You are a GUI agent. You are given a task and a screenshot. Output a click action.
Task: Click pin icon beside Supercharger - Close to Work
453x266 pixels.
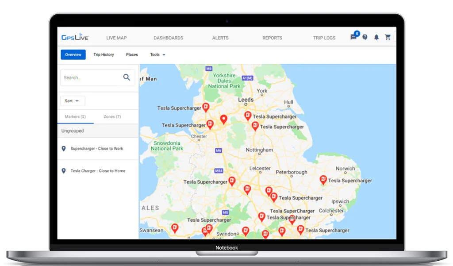pyautogui.click(x=64, y=149)
